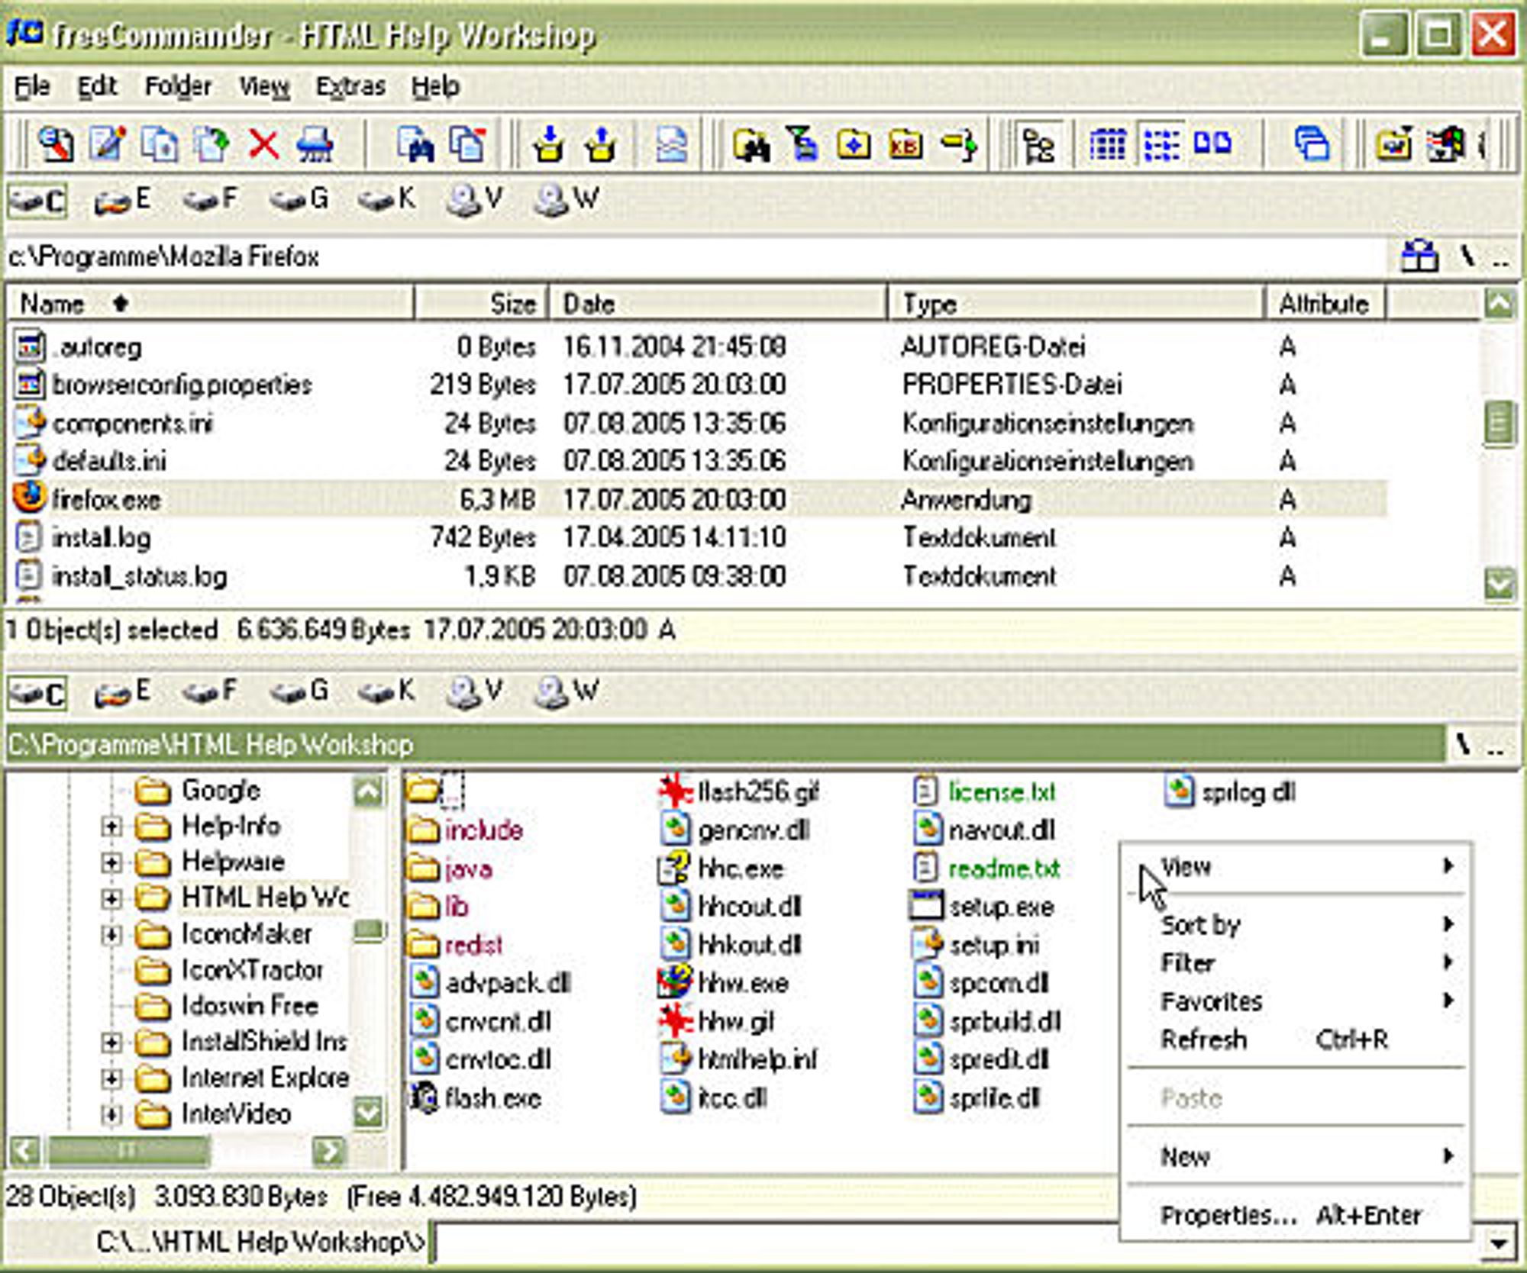Screen dimensions: 1527x1273
Task: Click the compare folders icon beside Search
Action: click(469, 143)
